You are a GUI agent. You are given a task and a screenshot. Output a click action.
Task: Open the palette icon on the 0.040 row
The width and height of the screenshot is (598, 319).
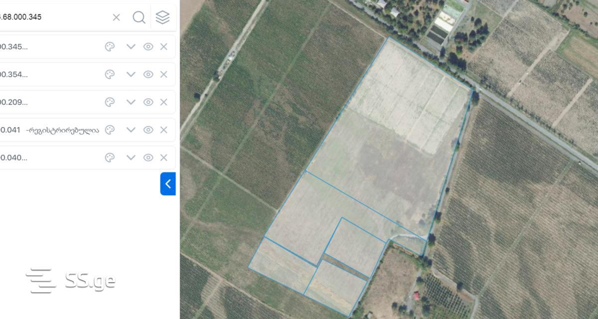pos(110,158)
